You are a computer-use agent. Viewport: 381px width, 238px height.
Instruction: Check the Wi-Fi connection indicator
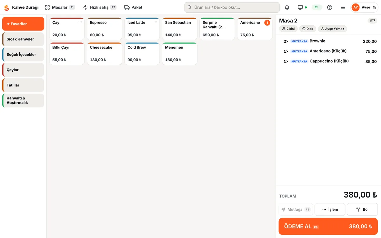coord(317,7)
